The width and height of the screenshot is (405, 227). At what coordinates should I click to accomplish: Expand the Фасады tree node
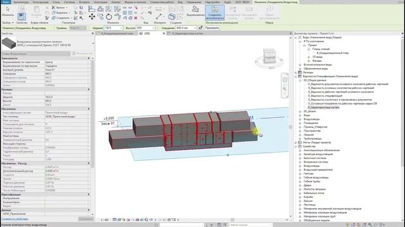pos(309,61)
